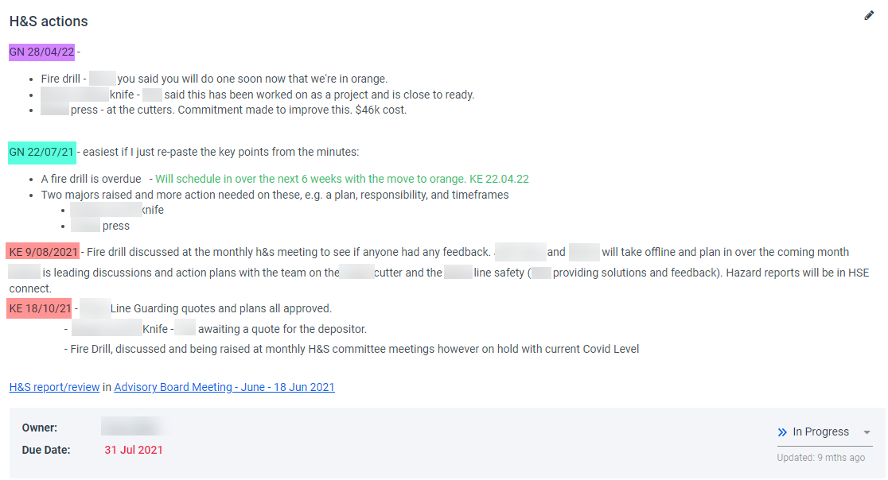Viewport: 888px width, 480px height.
Task: Select the In Progress status label
Action: coord(820,432)
